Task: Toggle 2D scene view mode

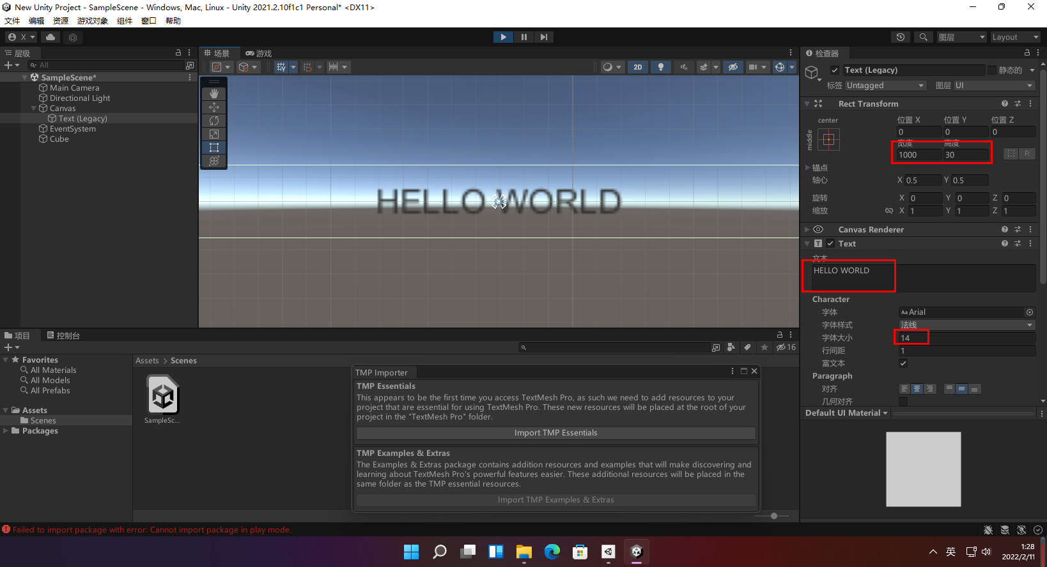Action: point(638,67)
